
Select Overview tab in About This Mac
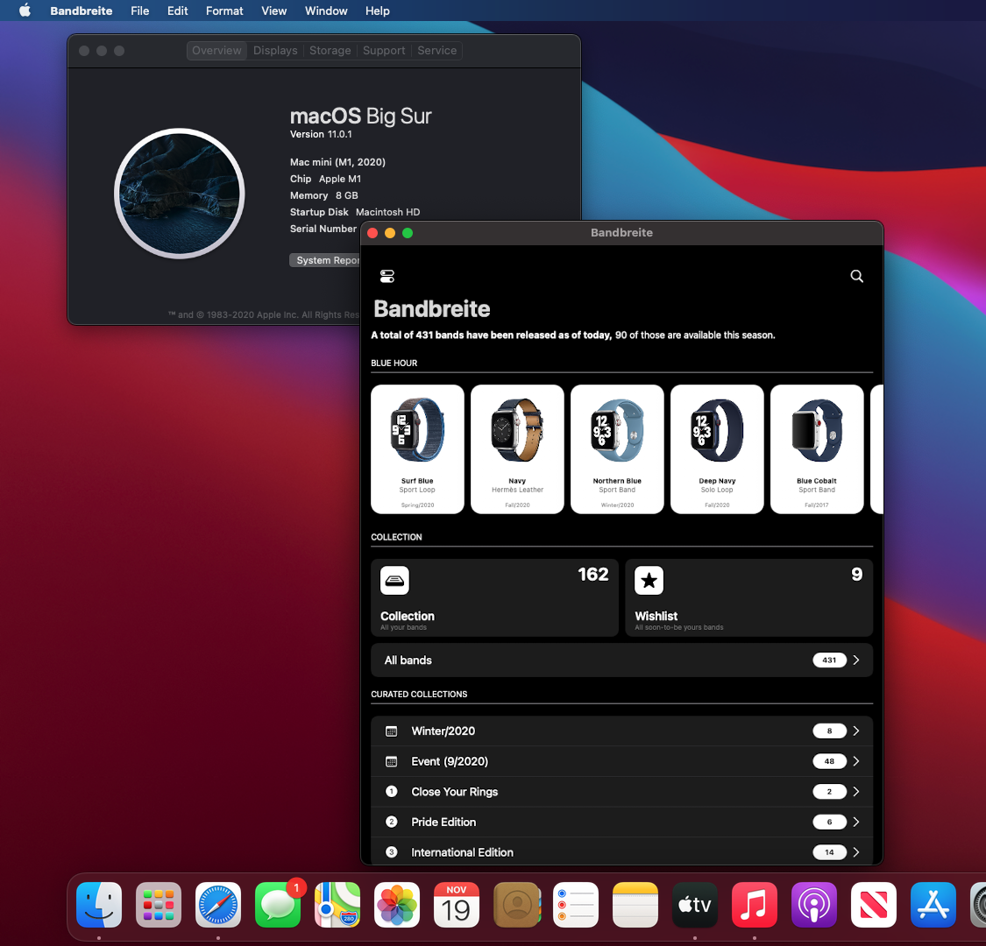217,50
